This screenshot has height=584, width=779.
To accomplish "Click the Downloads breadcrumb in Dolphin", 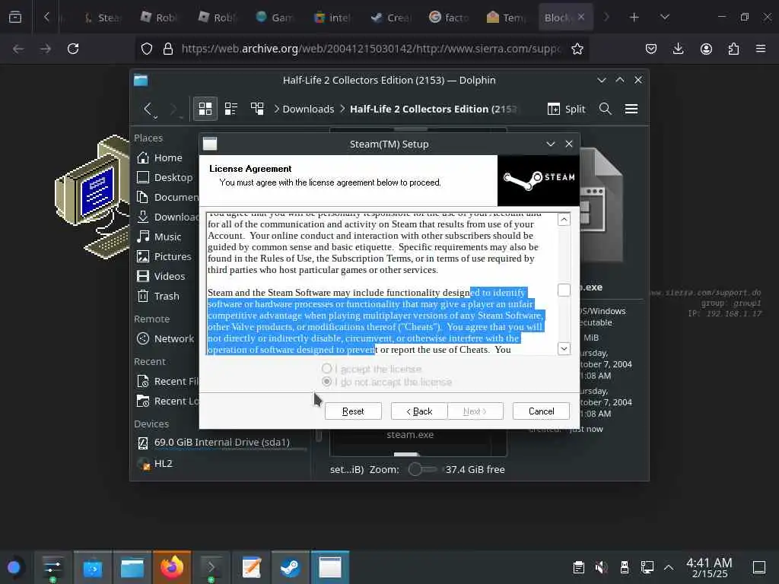I will (308, 109).
